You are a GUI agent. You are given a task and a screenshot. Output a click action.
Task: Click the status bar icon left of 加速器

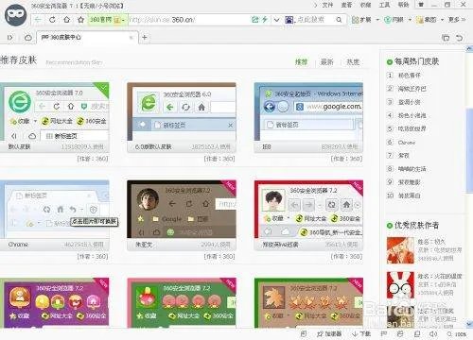pos(304,334)
